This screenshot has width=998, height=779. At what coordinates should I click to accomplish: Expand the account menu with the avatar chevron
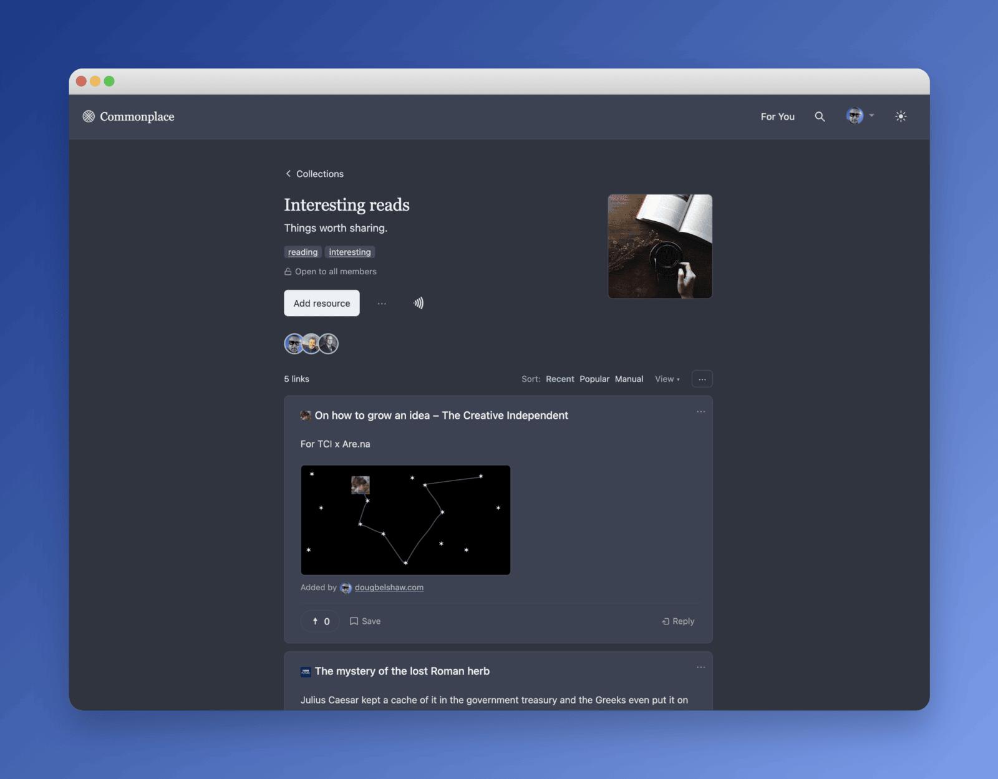click(871, 116)
